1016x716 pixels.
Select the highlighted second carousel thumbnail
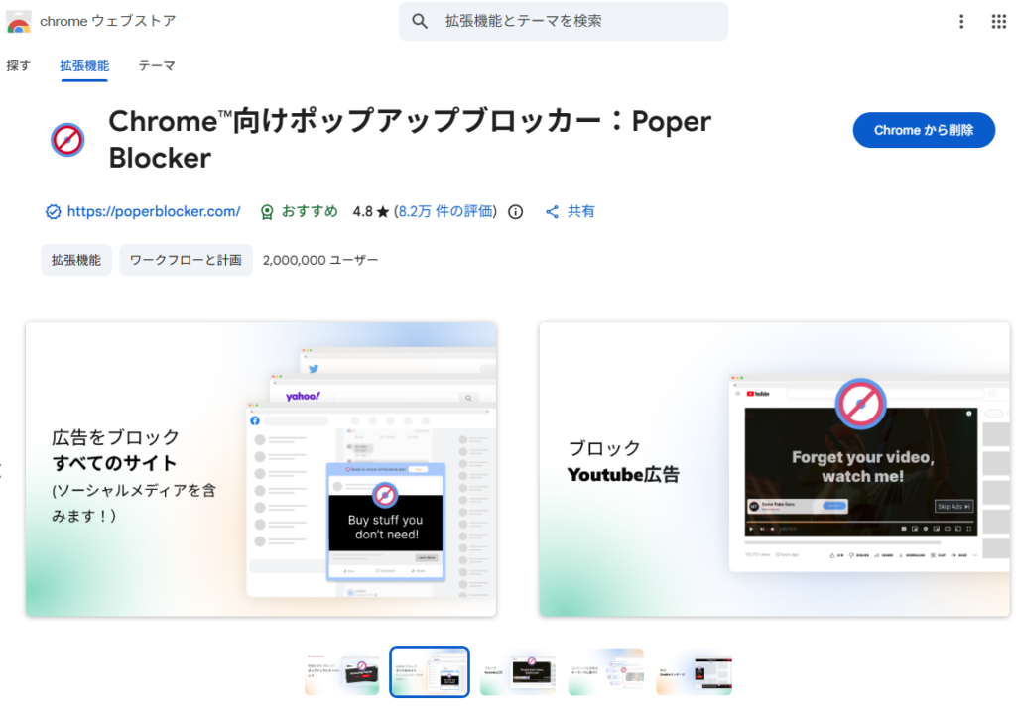pos(430,672)
